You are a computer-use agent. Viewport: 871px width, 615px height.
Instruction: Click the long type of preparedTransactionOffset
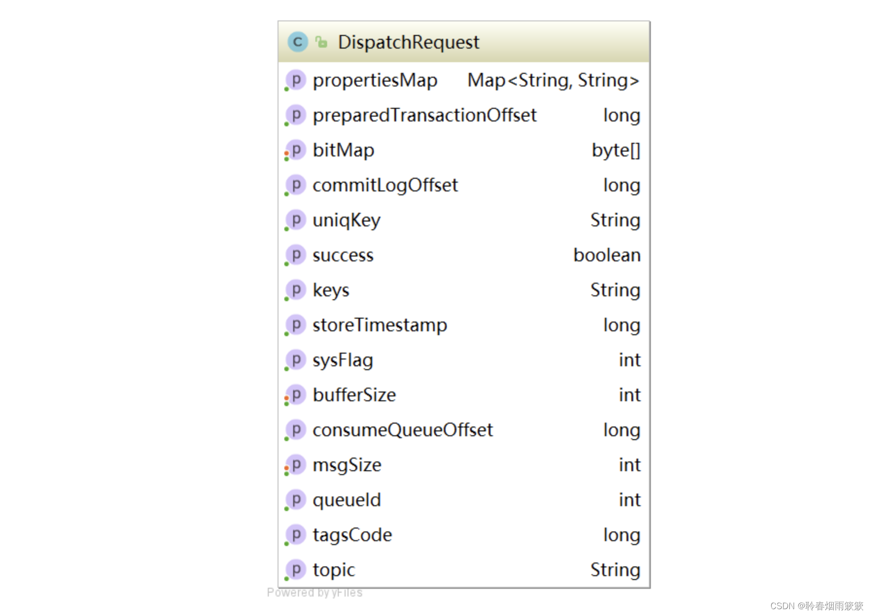[x=622, y=116]
